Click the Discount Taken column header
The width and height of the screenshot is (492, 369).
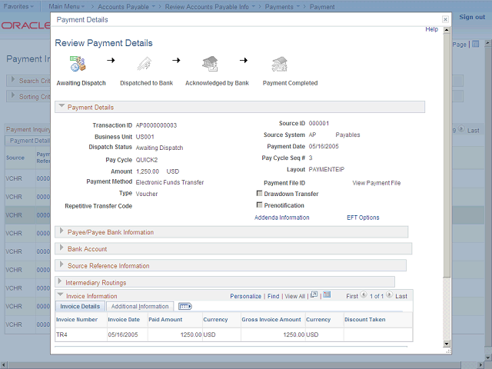click(365, 320)
